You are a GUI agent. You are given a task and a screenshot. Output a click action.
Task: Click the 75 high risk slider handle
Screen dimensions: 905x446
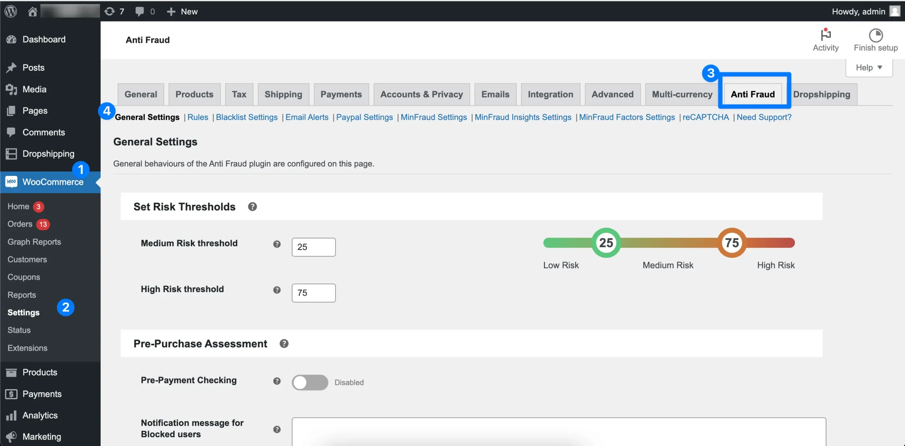731,243
